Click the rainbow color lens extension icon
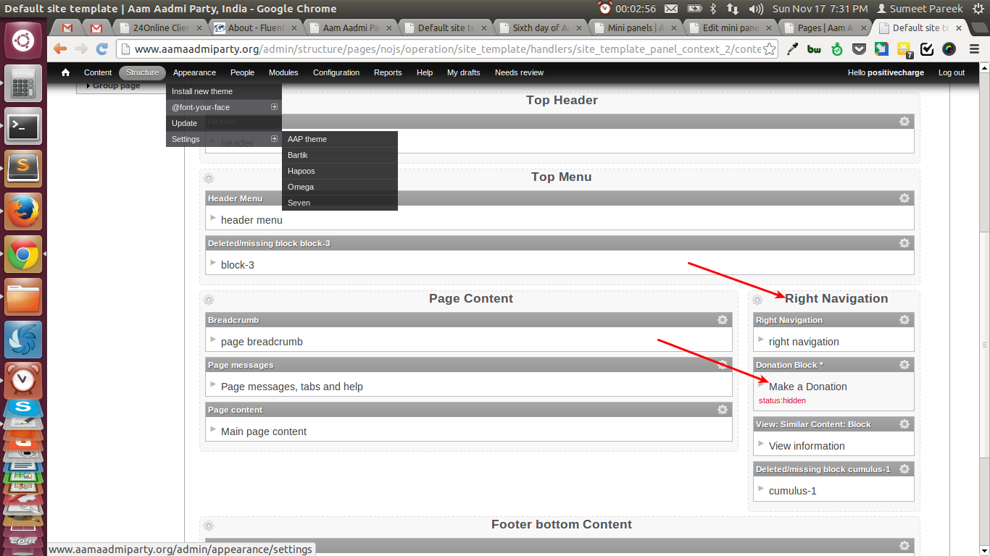Screen dimensions: 990x556 (949, 49)
